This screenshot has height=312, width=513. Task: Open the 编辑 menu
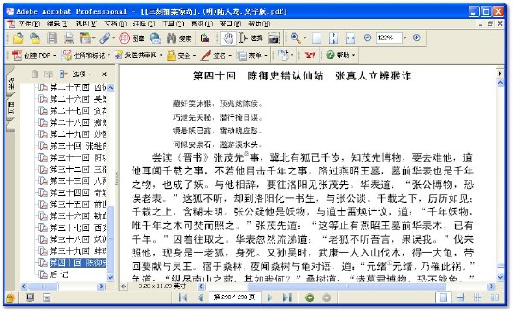(57, 24)
